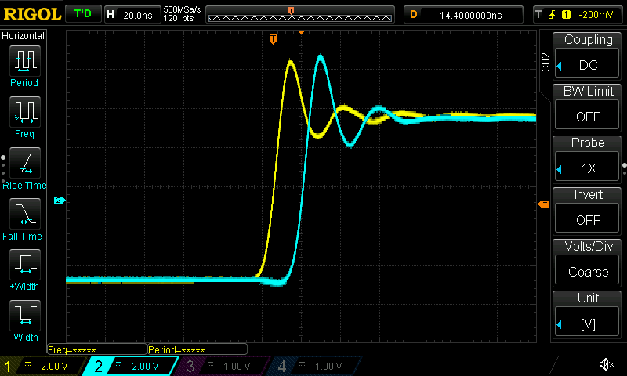Click the Probe menu label
Screen dimensions: 627x376
pos(588,143)
